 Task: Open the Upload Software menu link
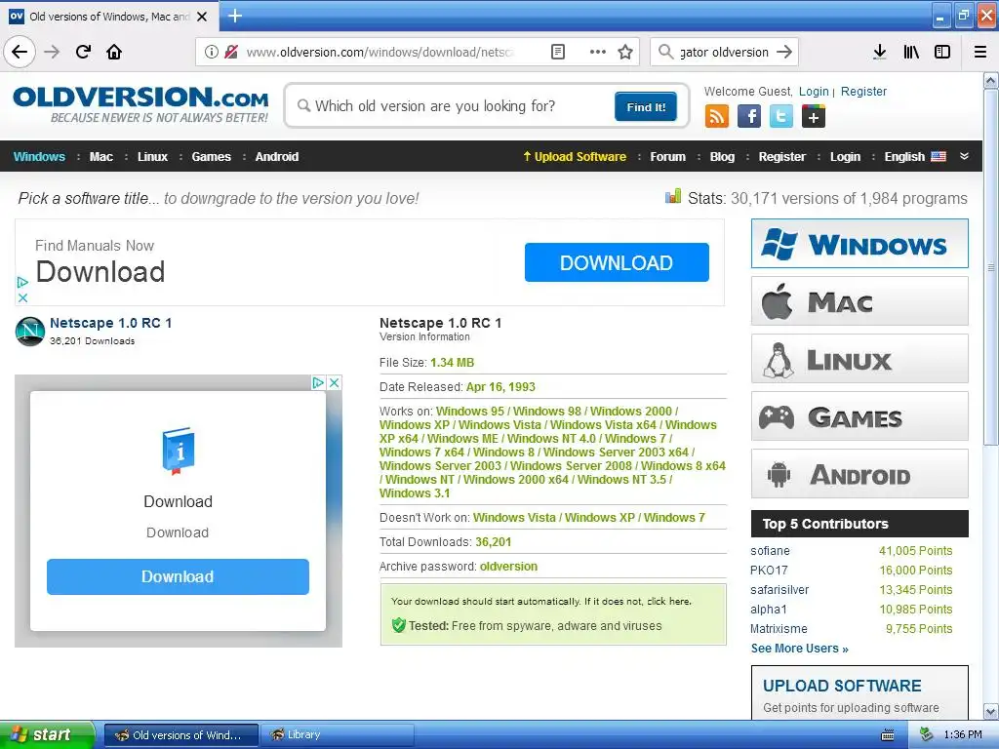(x=574, y=157)
